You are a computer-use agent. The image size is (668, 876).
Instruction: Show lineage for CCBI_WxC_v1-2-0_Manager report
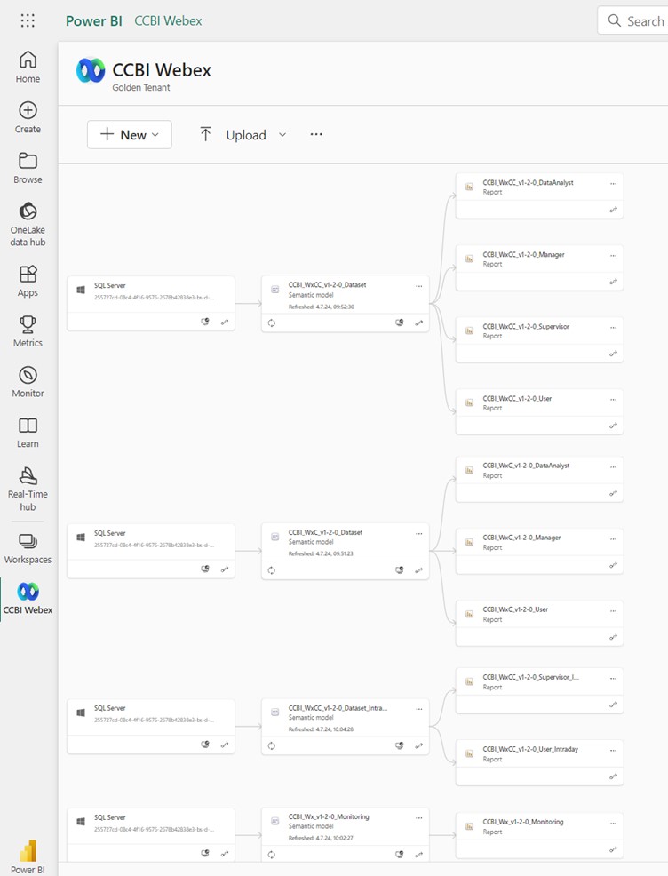click(613, 565)
